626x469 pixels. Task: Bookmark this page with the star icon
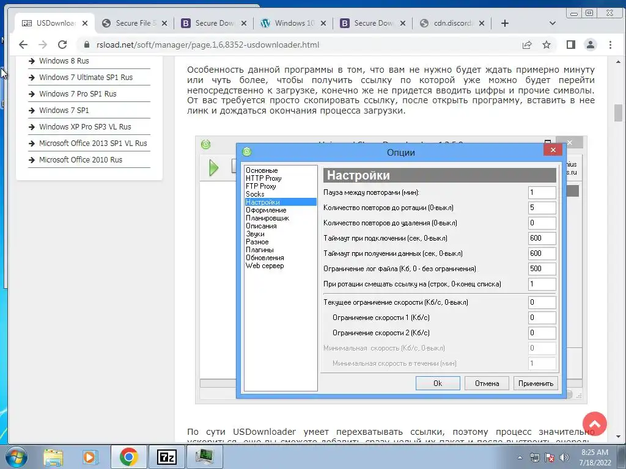point(547,45)
